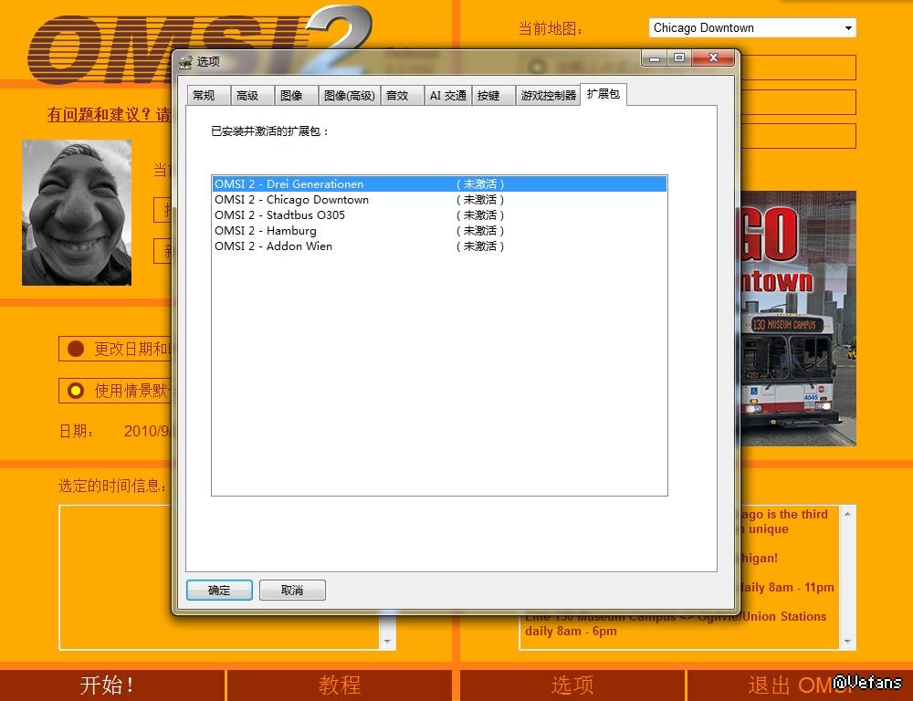Click the 教程 button at the bottom
Viewport: 913px width, 701px height.
340,685
